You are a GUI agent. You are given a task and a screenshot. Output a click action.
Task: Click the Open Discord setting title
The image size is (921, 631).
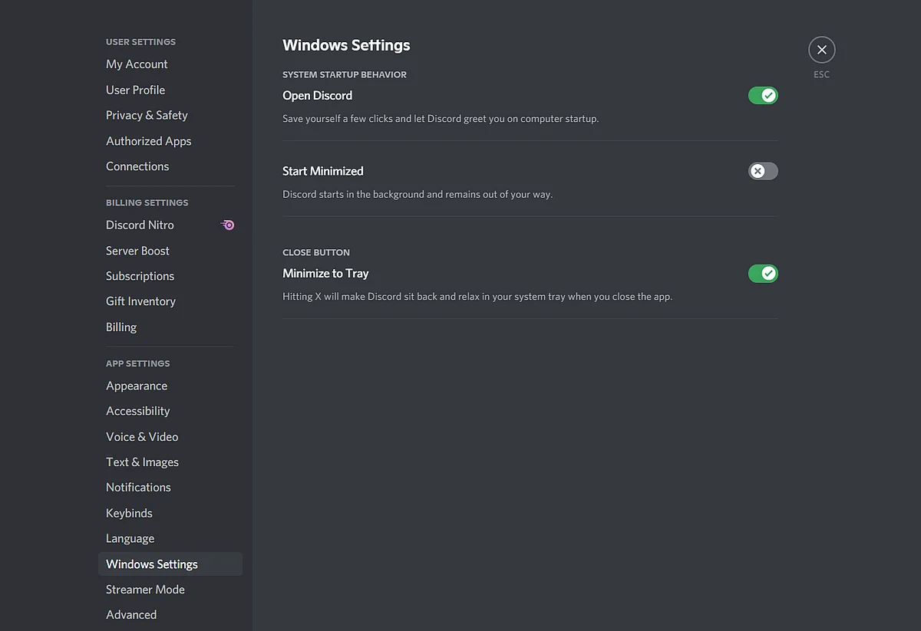[x=317, y=96]
